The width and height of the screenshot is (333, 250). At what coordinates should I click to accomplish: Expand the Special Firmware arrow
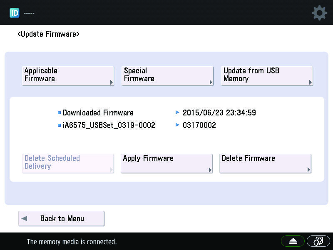(211, 82)
